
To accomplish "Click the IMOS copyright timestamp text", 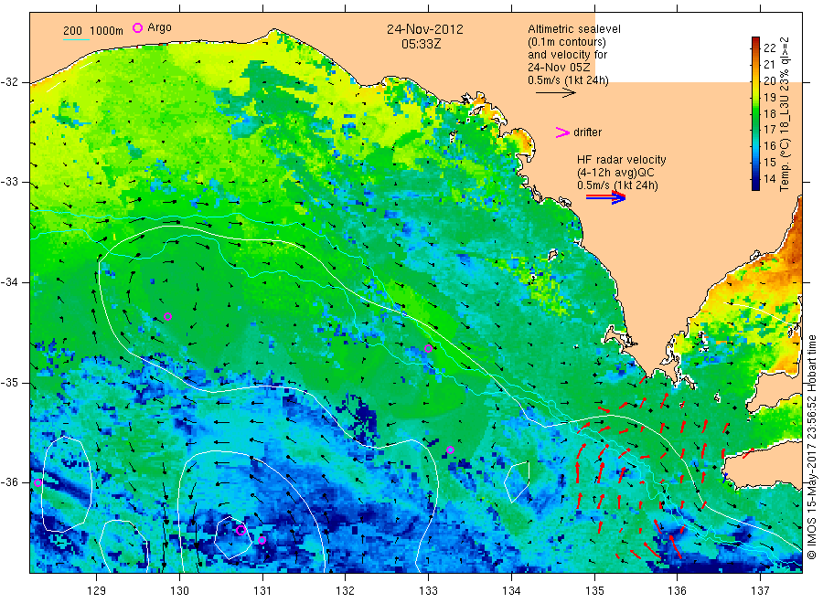I will tap(812, 447).
